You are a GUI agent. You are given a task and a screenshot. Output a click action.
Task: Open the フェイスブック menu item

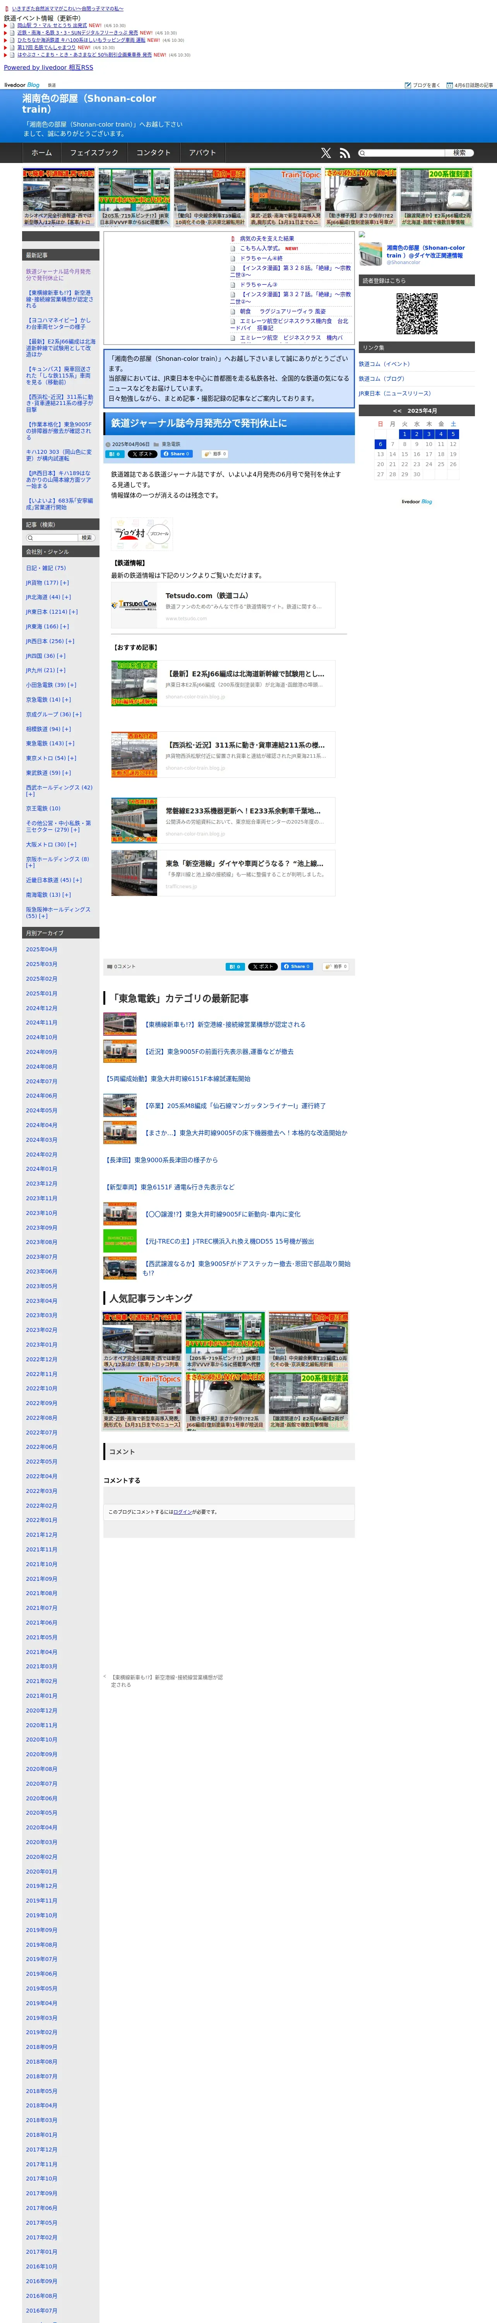pos(94,153)
